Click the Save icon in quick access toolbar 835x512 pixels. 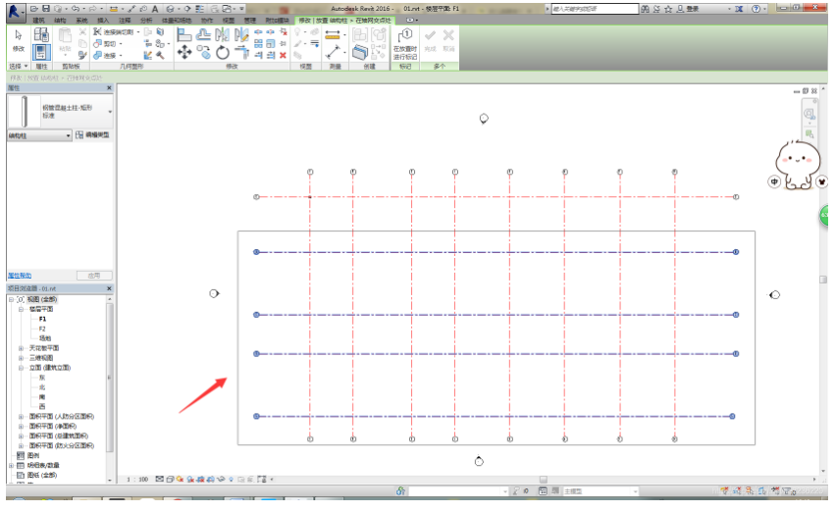(46, 9)
